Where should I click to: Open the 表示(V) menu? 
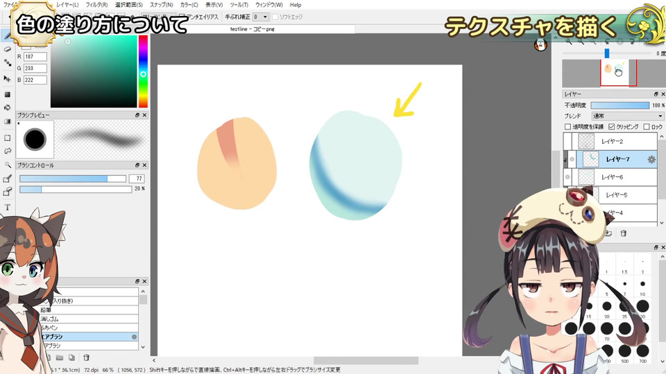coord(214,5)
